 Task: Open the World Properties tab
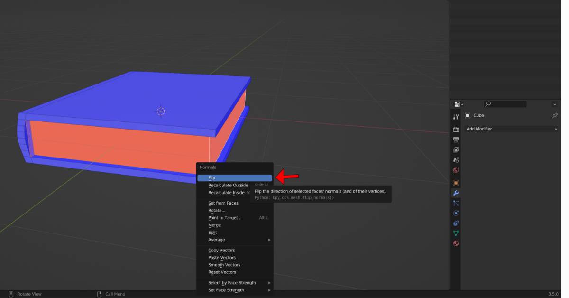click(455, 170)
